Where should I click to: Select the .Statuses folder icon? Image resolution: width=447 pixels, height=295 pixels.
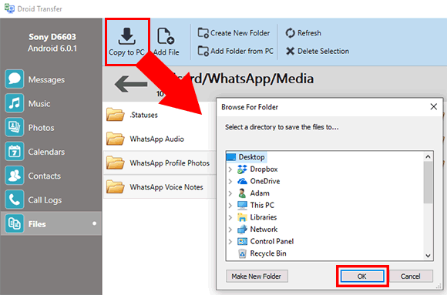(x=115, y=115)
